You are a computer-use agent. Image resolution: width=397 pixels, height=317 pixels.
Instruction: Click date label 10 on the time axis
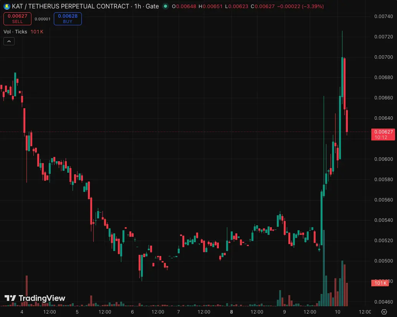pos(337,312)
